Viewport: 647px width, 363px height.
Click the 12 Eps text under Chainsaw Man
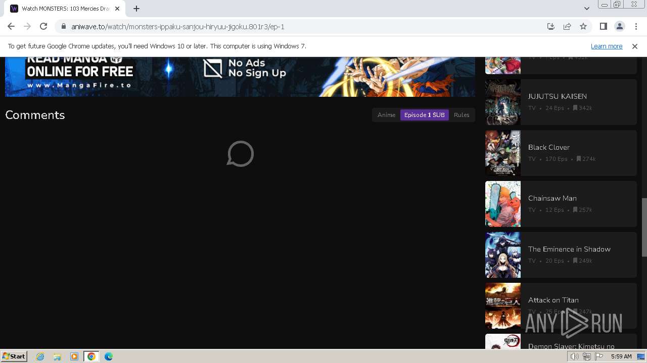tap(554, 210)
